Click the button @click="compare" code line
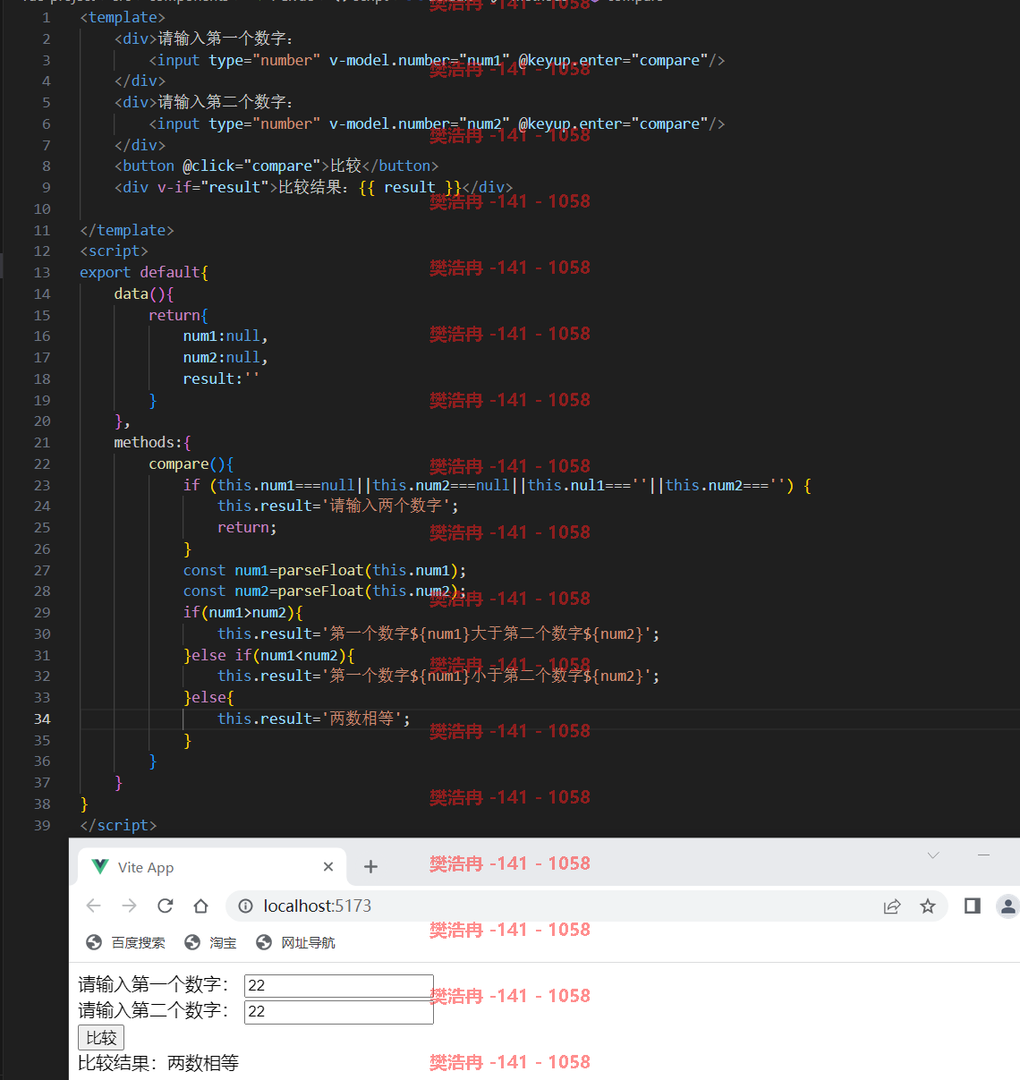Viewport: 1020px width, 1080px height. point(276,166)
